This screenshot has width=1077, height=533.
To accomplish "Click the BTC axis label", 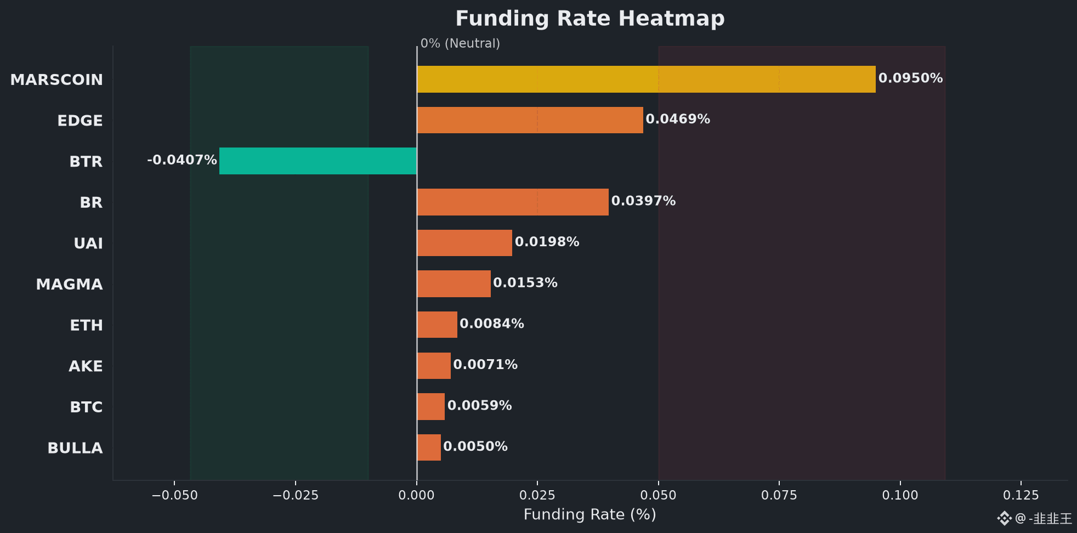I will pos(86,407).
